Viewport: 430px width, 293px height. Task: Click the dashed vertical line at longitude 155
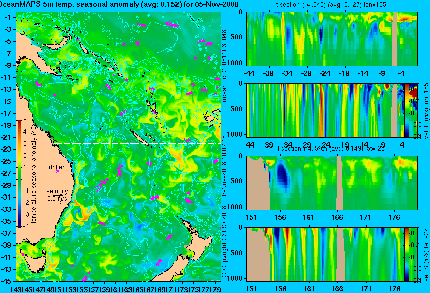point(82,146)
